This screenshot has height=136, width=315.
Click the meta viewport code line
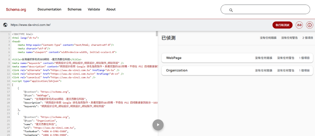[x=67, y=52]
